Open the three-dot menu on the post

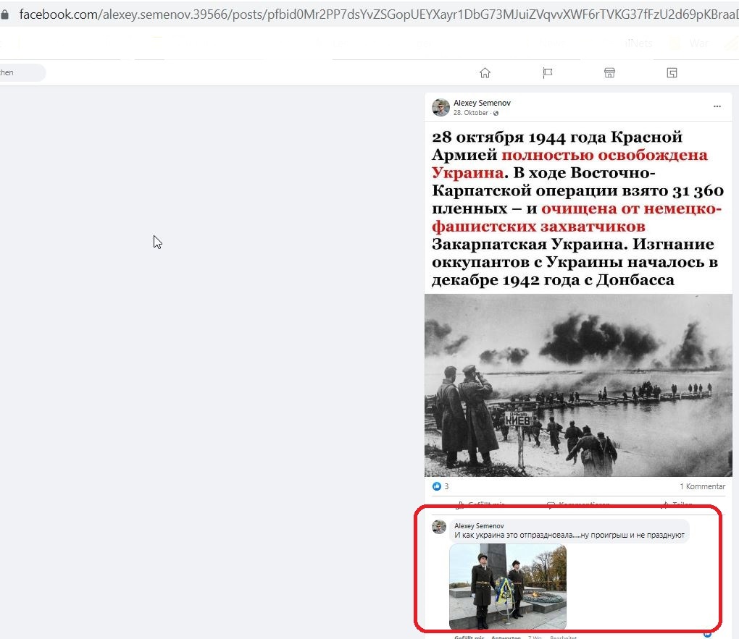717,106
